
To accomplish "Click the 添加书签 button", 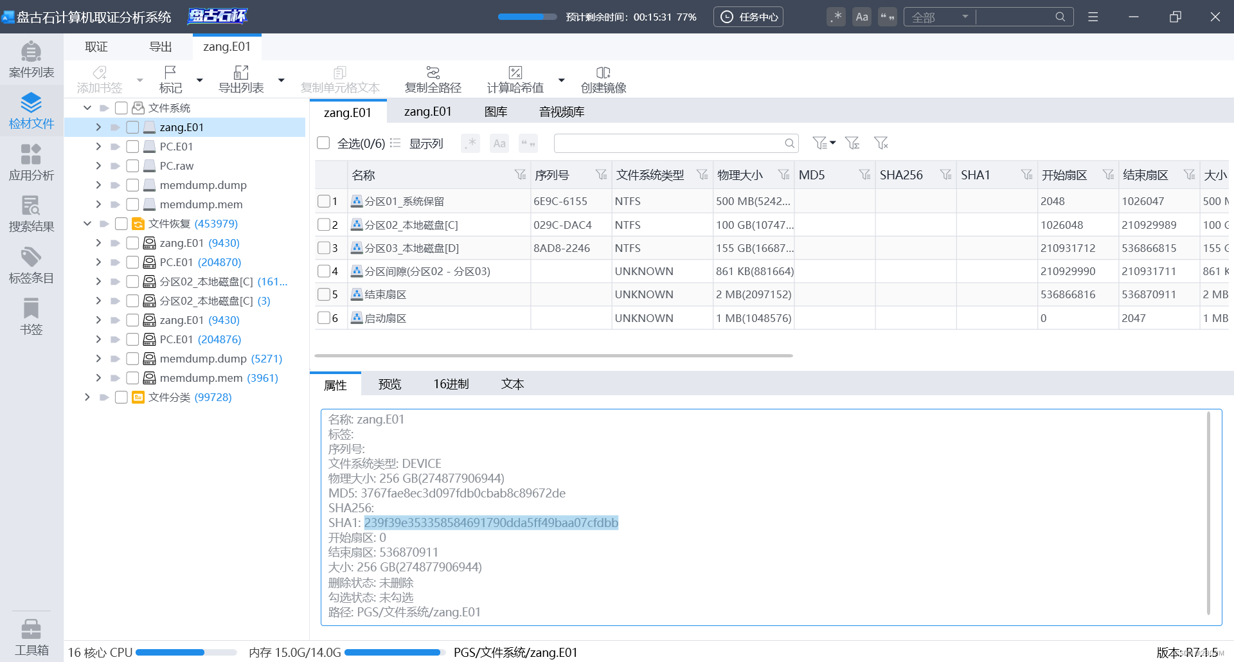I will [x=99, y=79].
